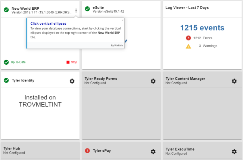
Task: Open Tyler Content Manager gear settings
Action: click(x=234, y=81)
